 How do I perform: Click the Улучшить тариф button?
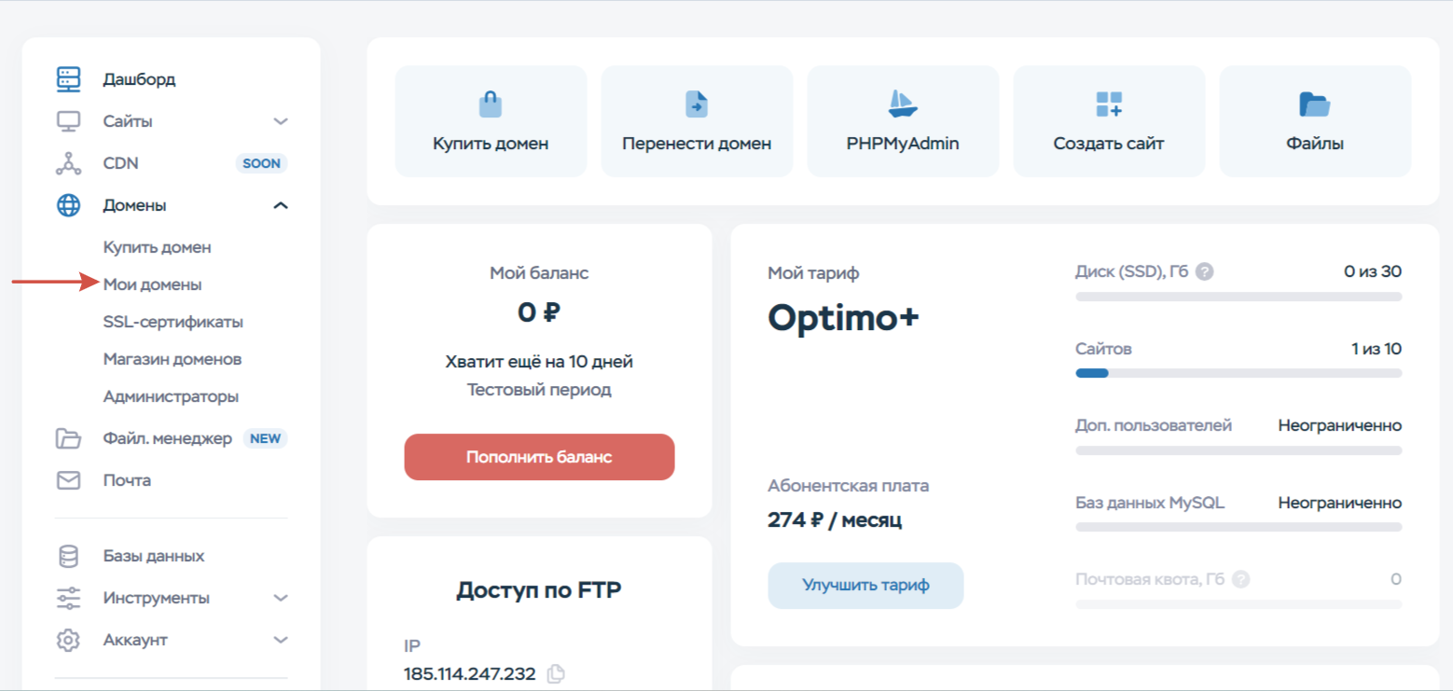(x=865, y=586)
